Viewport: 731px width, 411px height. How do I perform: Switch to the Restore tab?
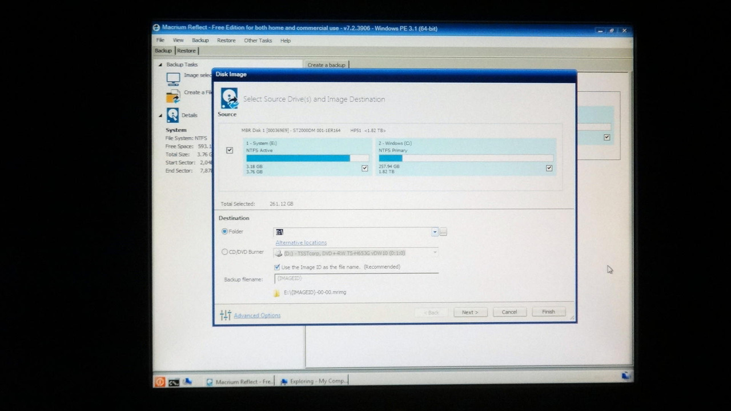(x=186, y=51)
